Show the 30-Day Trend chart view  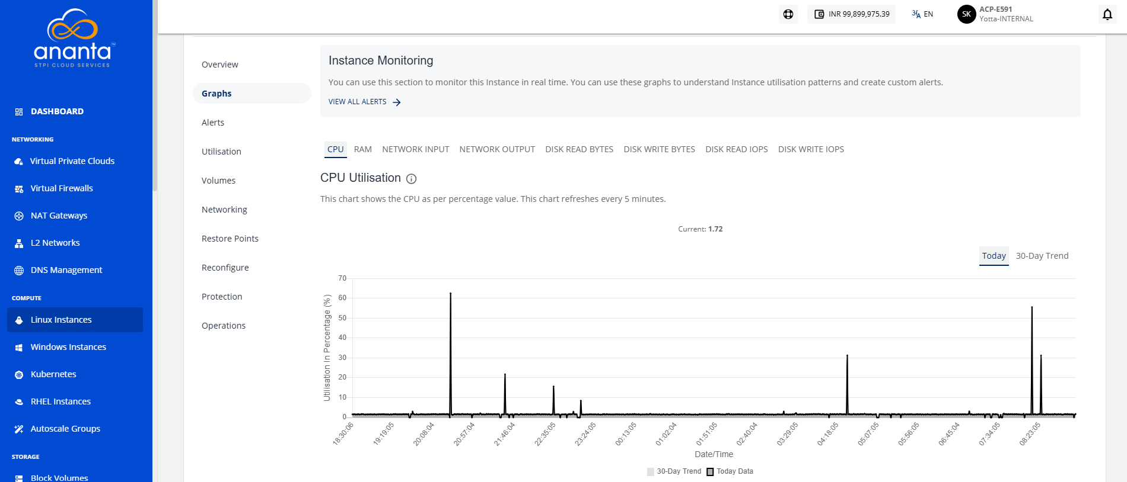click(1042, 256)
